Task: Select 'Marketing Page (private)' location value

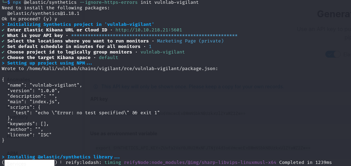Action: [190, 41]
